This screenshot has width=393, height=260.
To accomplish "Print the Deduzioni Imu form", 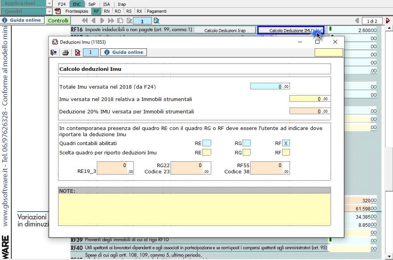I will 65,52.
